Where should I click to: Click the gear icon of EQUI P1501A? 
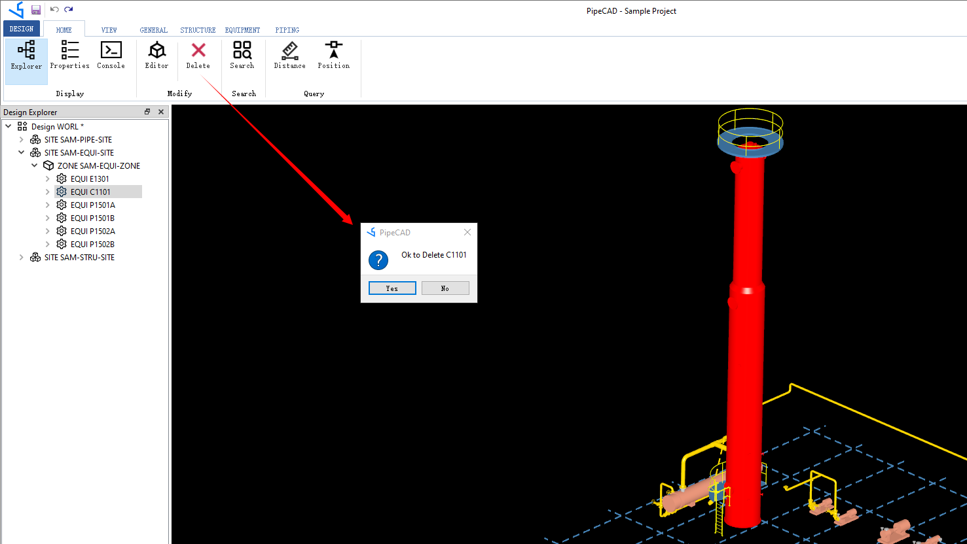tap(62, 205)
